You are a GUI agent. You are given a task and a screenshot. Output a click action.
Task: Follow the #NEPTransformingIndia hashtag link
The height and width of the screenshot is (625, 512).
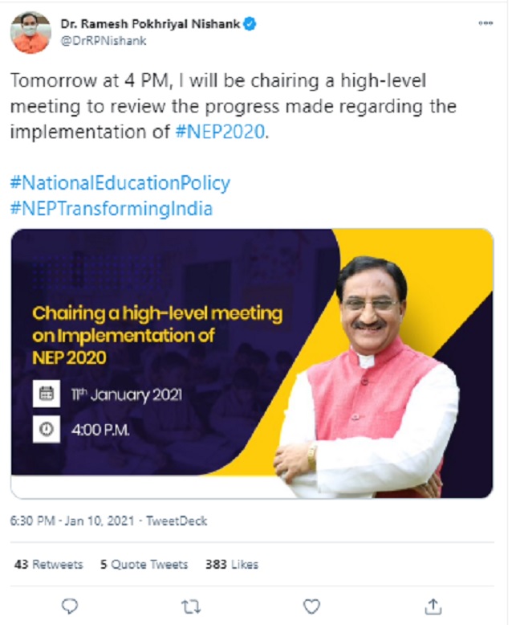pyautogui.click(x=111, y=209)
